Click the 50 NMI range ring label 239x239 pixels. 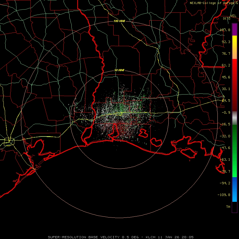coord(119,70)
